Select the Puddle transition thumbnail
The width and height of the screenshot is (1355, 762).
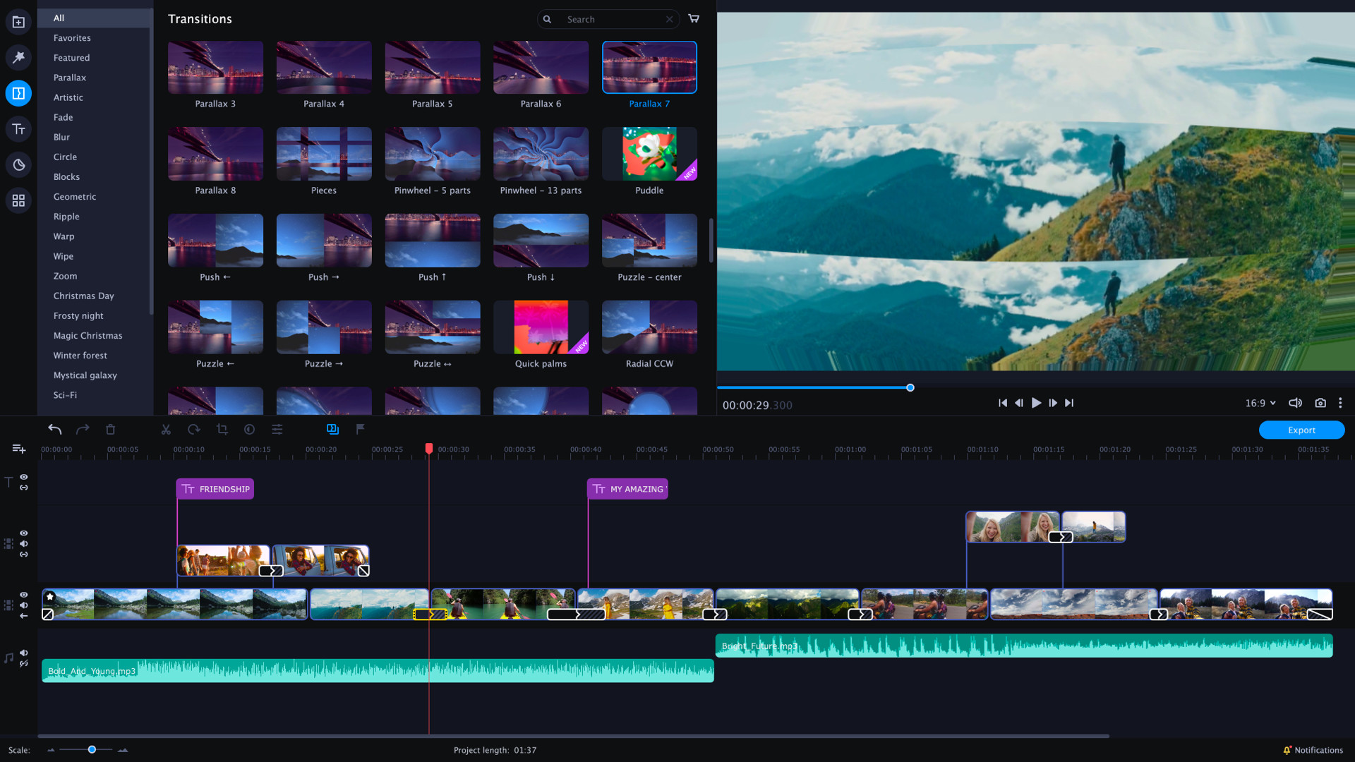649,153
